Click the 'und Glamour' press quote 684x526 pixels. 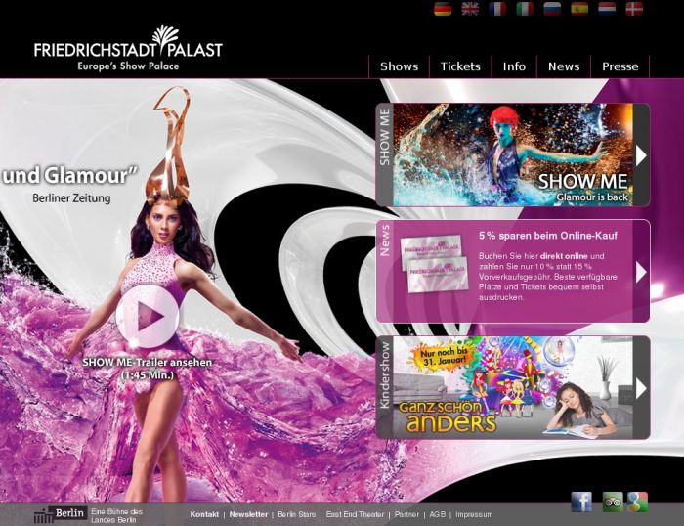pyautogui.click(x=69, y=175)
